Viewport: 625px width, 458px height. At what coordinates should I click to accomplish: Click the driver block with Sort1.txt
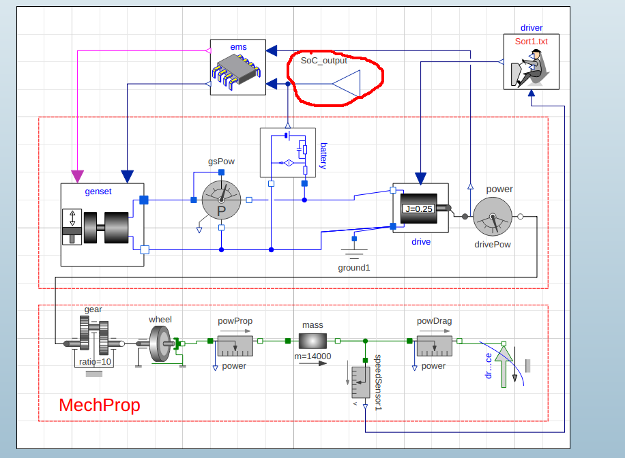coord(532,62)
